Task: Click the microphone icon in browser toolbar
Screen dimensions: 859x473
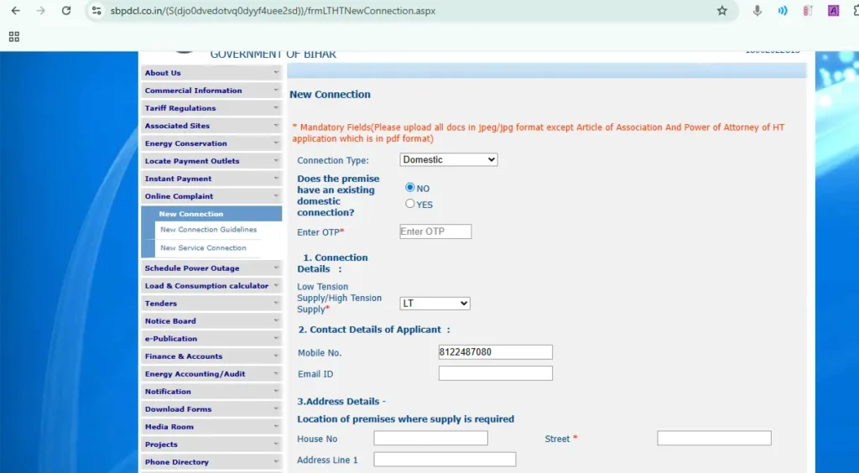Action: (x=757, y=11)
